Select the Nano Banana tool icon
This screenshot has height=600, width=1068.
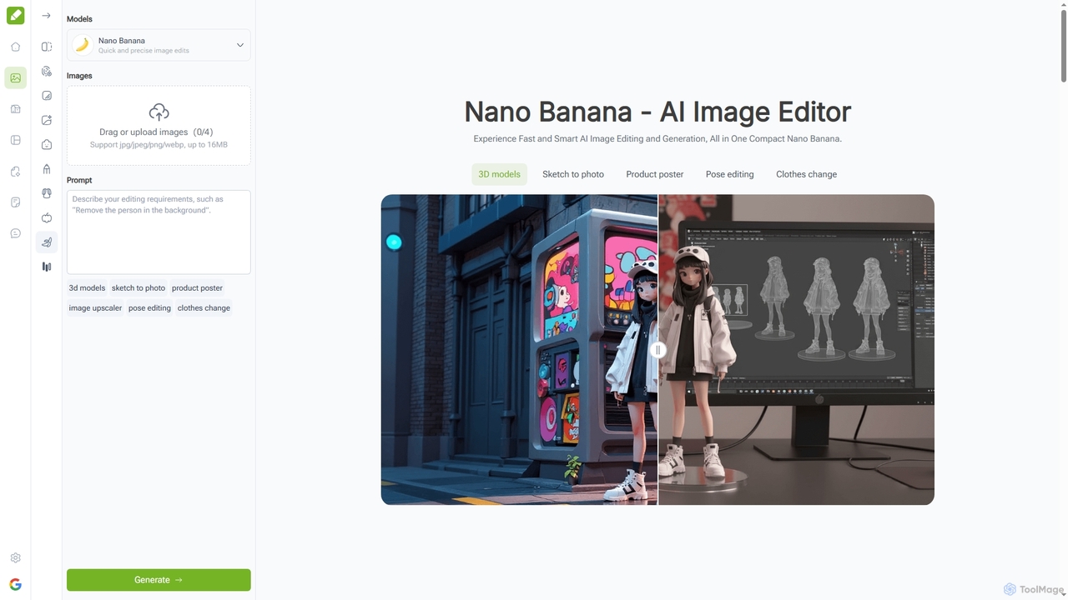(x=47, y=242)
